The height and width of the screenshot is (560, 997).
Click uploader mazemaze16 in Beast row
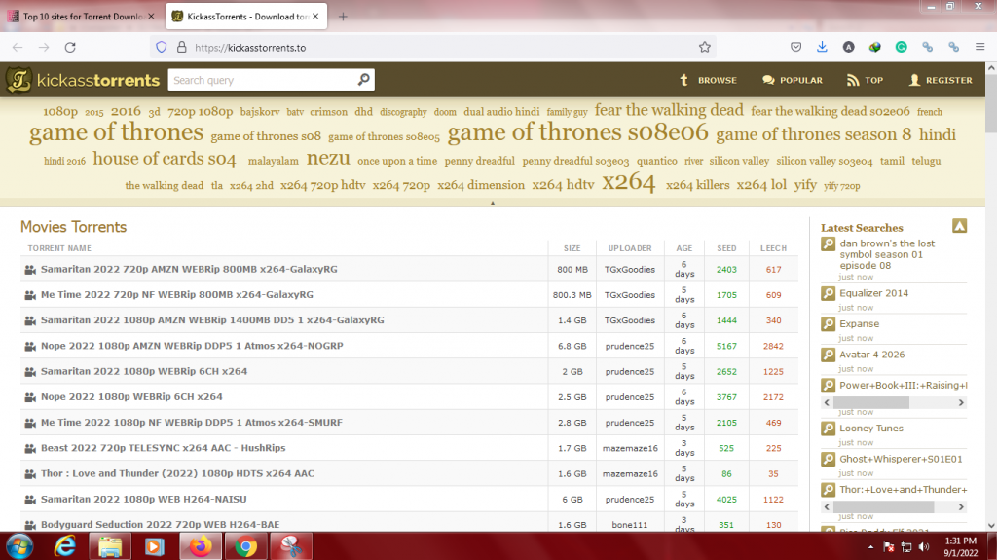[x=630, y=448]
